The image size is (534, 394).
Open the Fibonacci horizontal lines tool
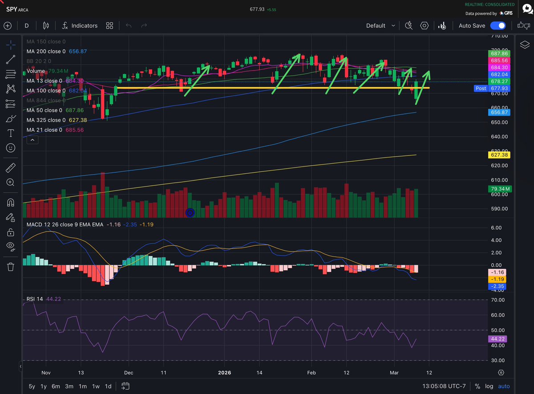point(11,74)
